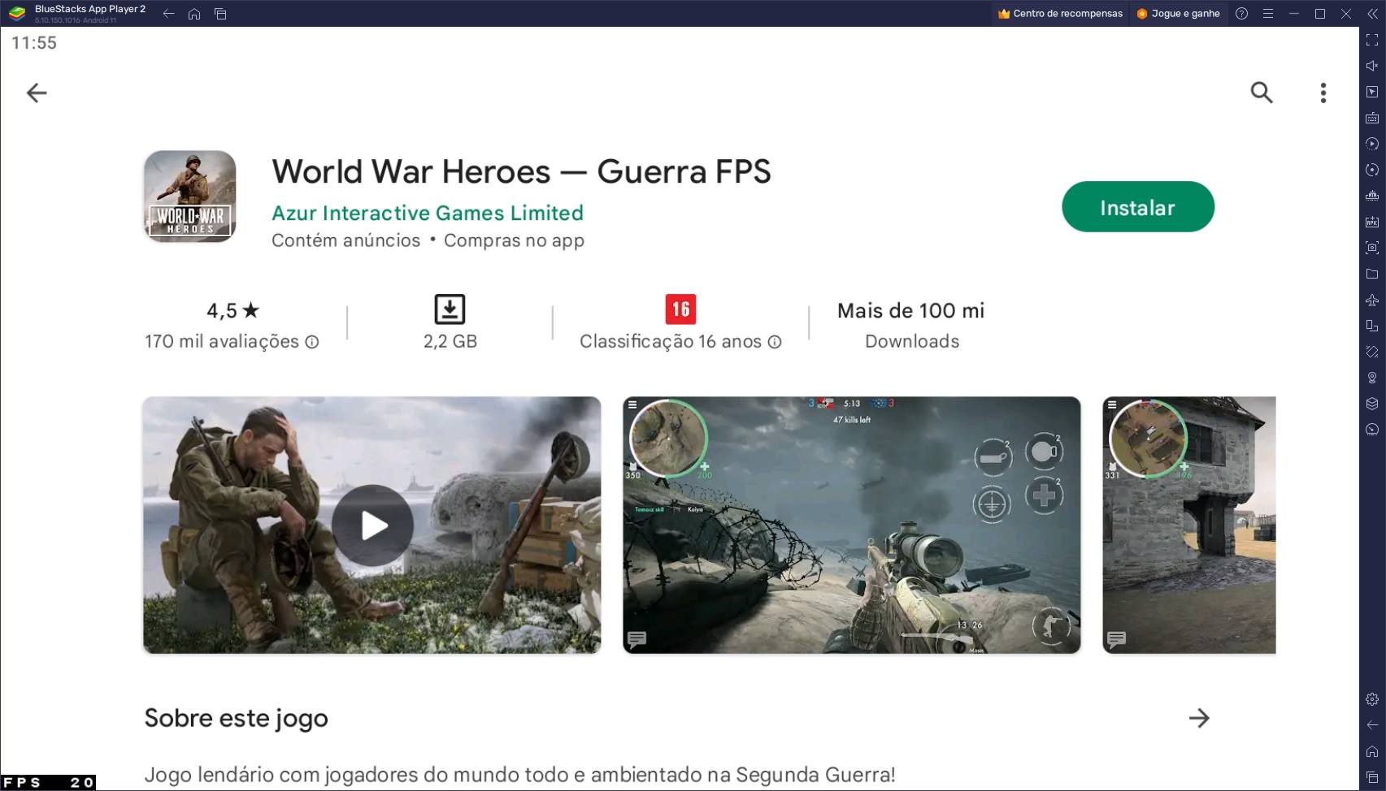Viewport: 1386px width, 791px height.
Task: Show info for 170 mil avaliações
Action: click(x=312, y=342)
